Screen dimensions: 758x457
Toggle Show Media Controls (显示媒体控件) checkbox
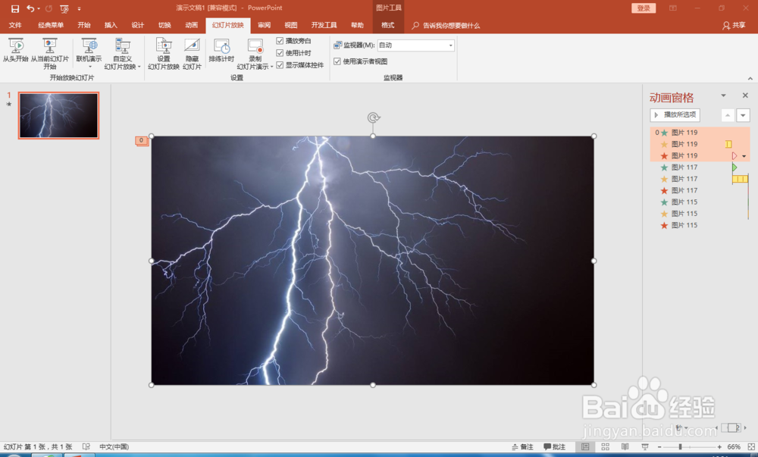click(280, 65)
